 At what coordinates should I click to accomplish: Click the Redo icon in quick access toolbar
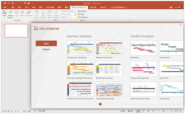21,3
